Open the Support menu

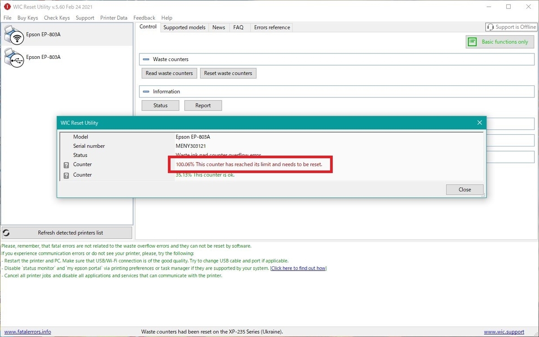pyautogui.click(x=85, y=18)
